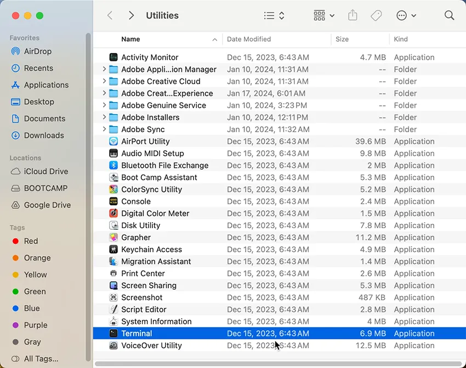The height and width of the screenshot is (368, 466).
Task: Click the Boot Camp Assistant icon
Action: [x=113, y=177]
